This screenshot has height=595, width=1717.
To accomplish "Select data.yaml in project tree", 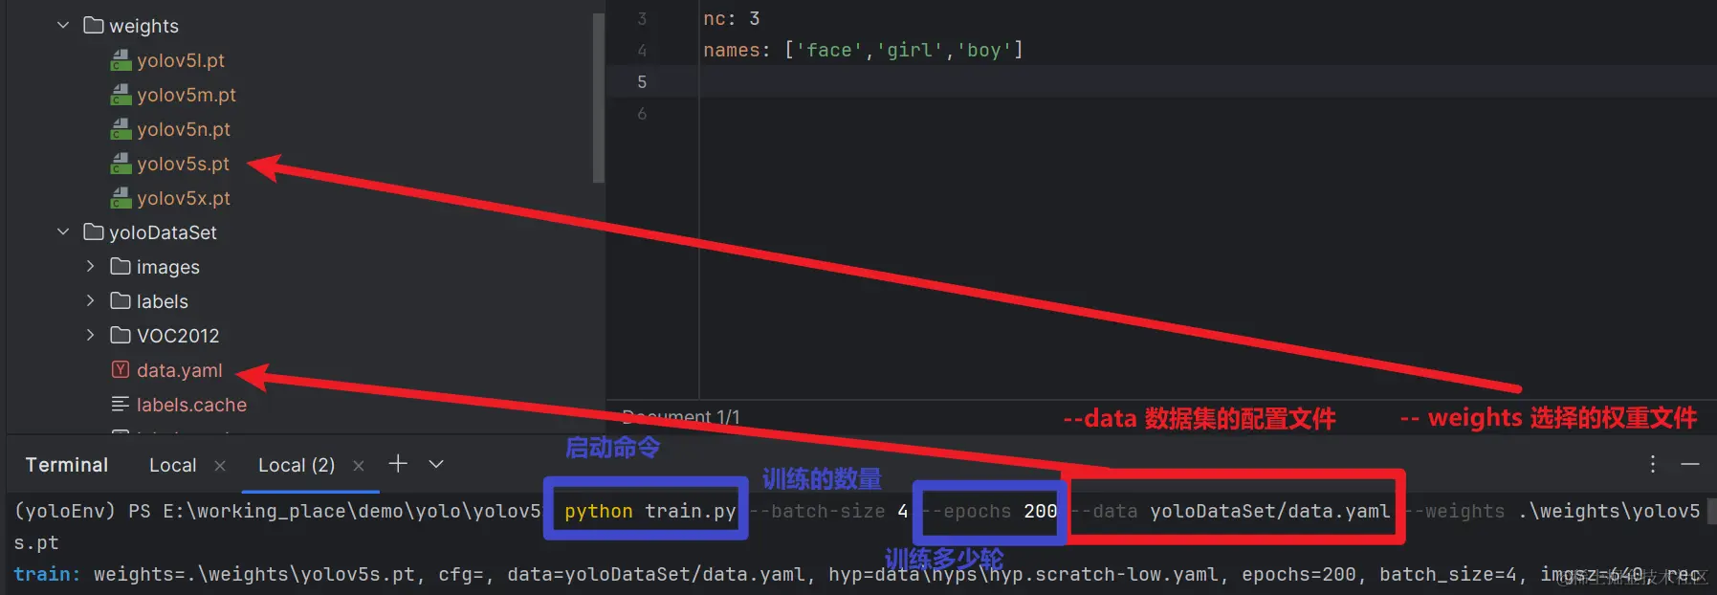I will click(x=180, y=370).
